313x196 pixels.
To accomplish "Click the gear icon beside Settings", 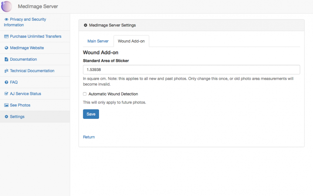I will click(6, 116).
